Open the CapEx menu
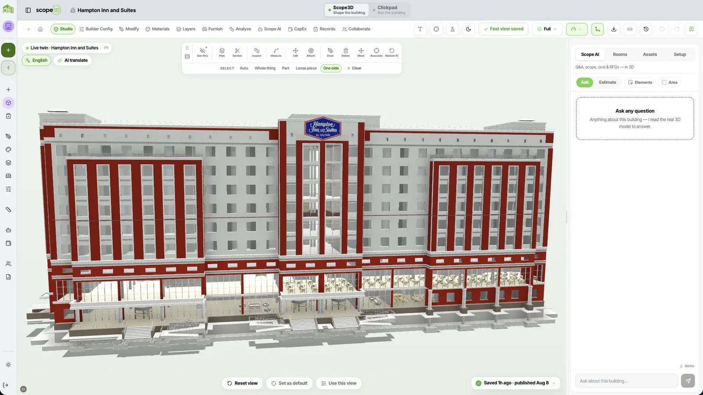This screenshot has height=395, width=703. point(297,29)
